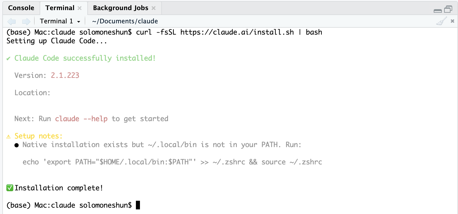Open the Background Jobs tab
Viewport: 458px width, 214px height.
tap(121, 8)
